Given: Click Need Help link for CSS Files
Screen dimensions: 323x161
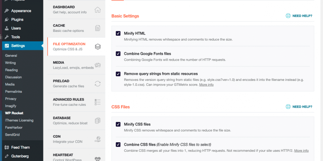Looking at the screenshot, I should coord(302,107).
